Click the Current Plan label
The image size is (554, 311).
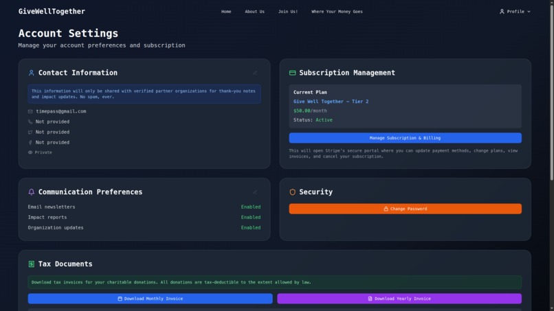[310, 92]
